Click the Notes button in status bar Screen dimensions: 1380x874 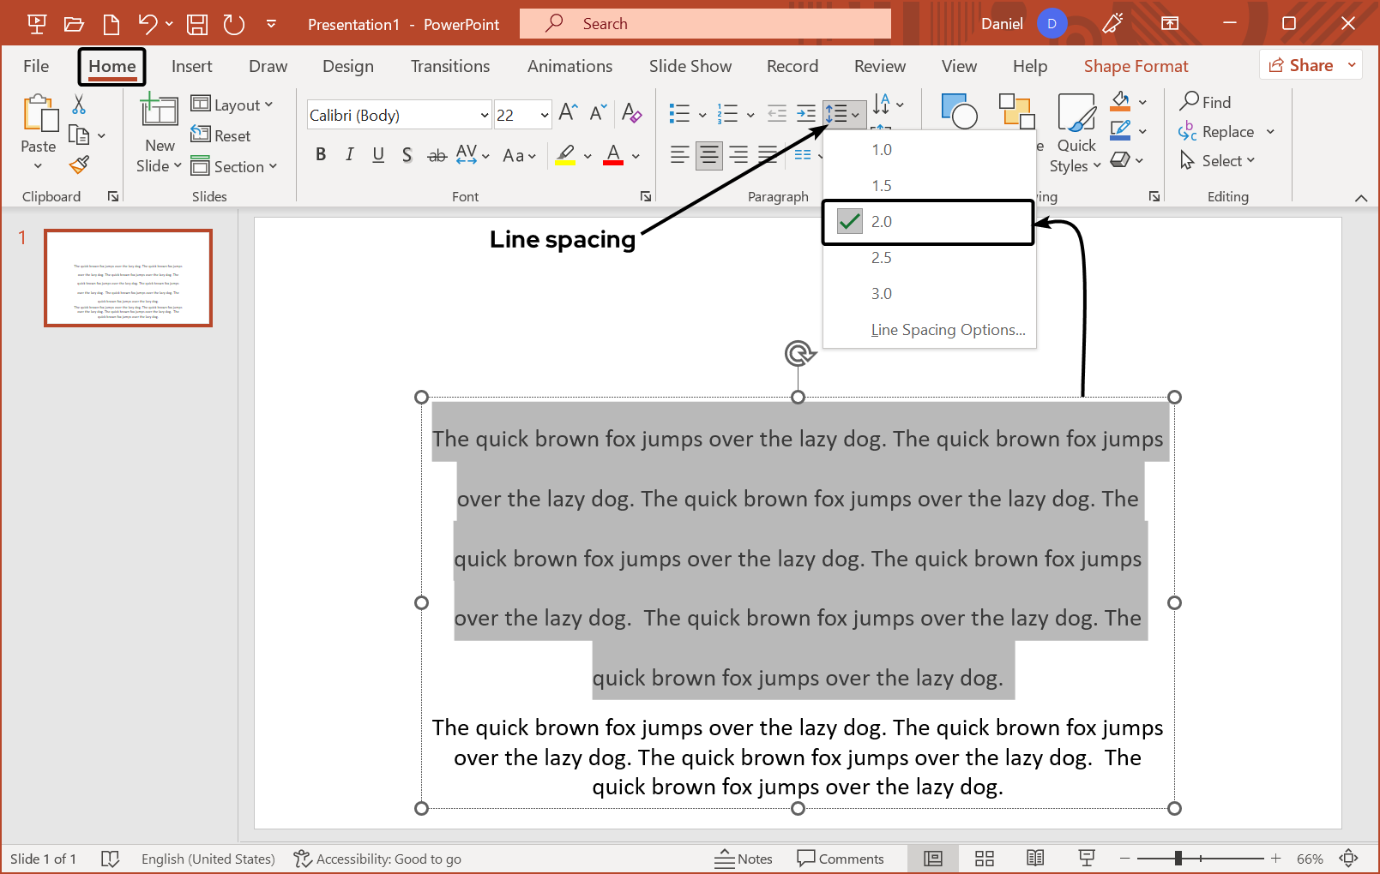pos(744,858)
